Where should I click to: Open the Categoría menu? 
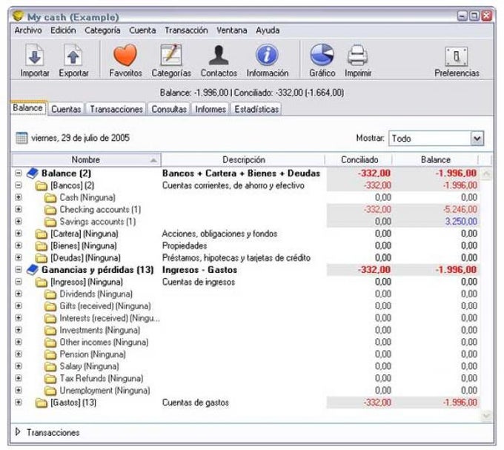coord(102,30)
